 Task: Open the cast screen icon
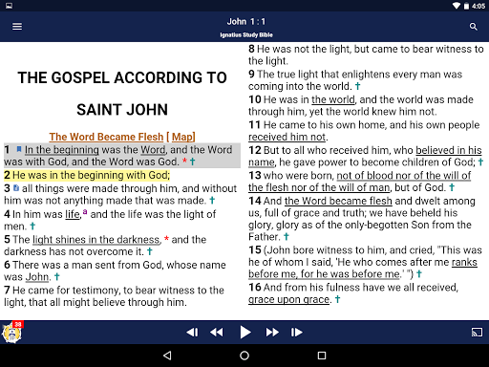point(477,333)
